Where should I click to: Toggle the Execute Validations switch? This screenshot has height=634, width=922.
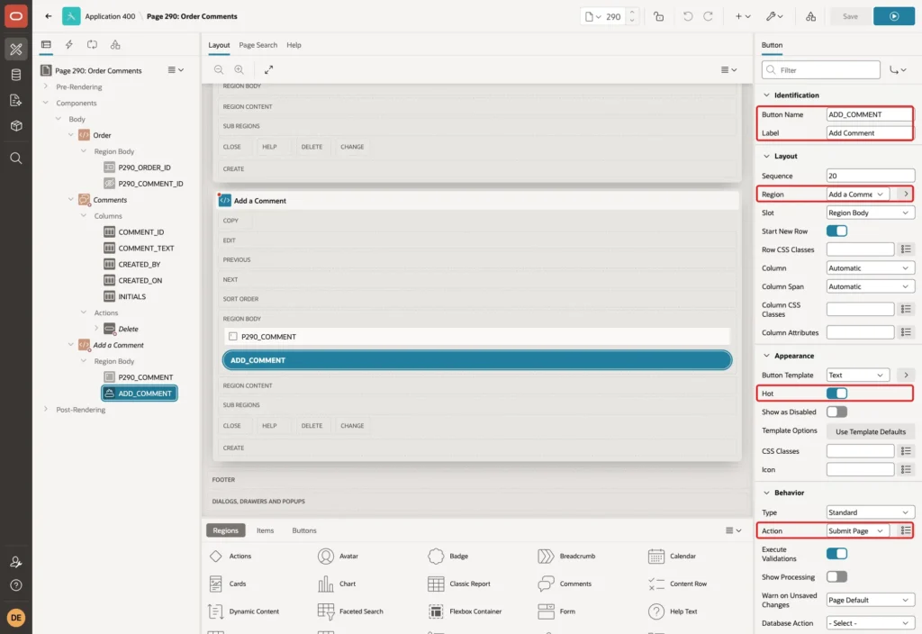coord(836,554)
